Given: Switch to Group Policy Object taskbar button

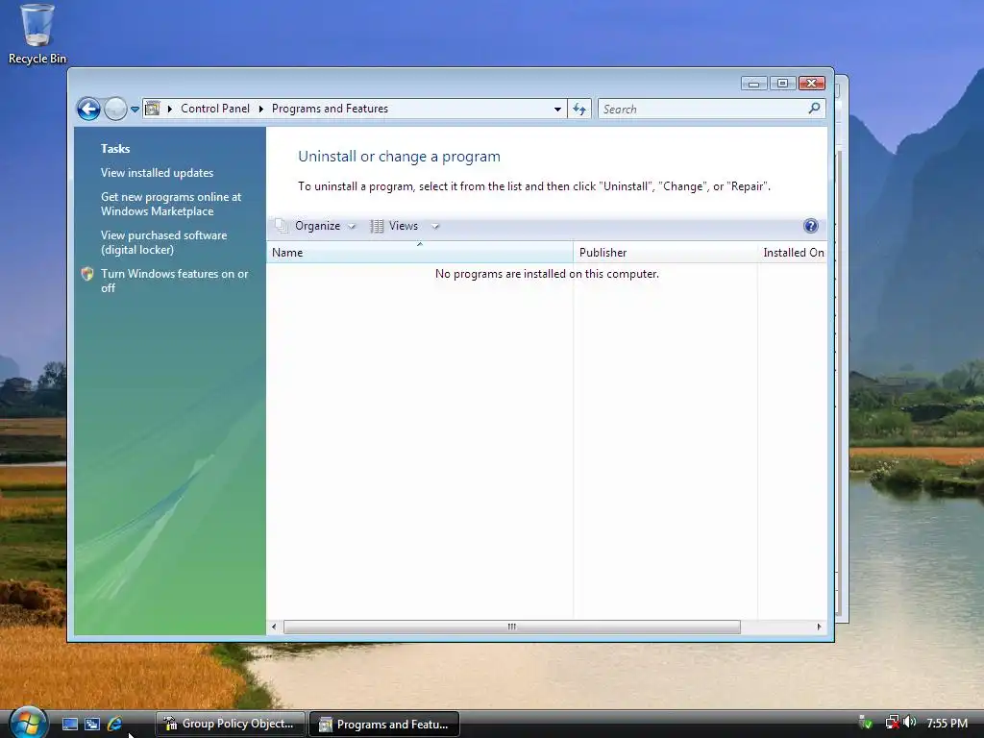Looking at the screenshot, I should (230, 724).
